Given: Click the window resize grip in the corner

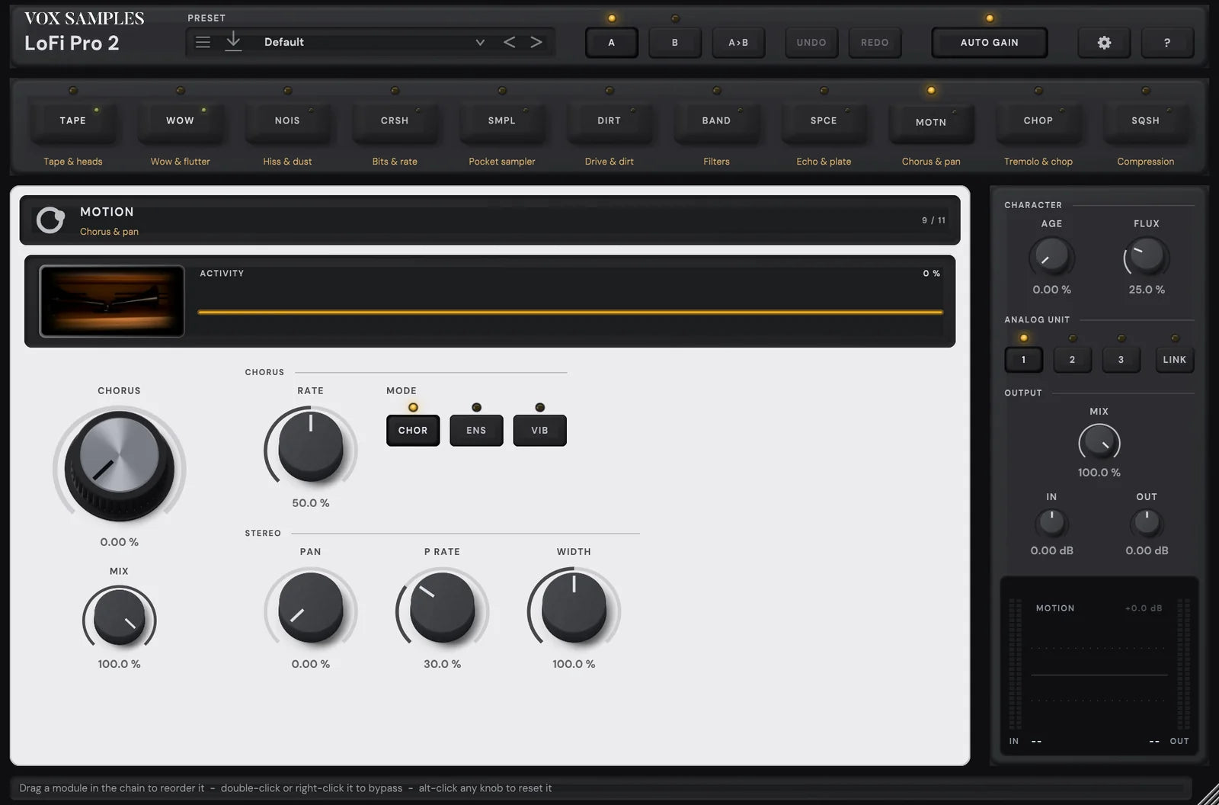Looking at the screenshot, I should pos(1208,794).
